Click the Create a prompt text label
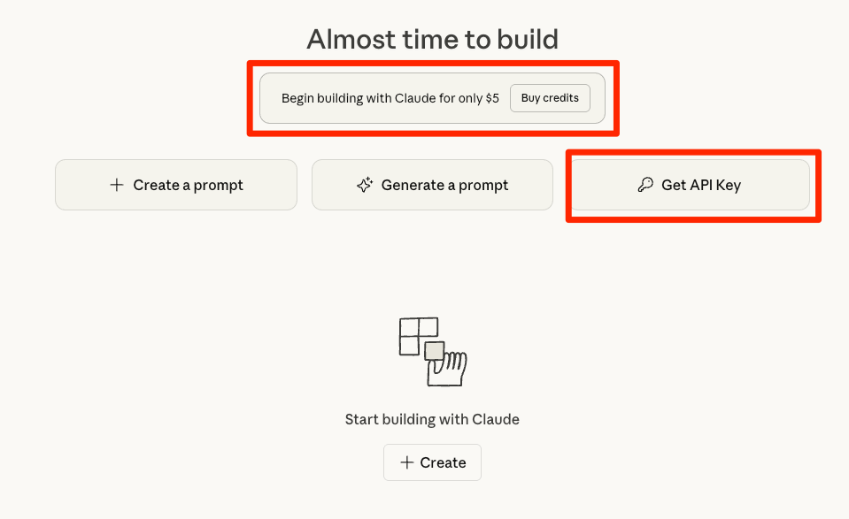This screenshot has width=849, height=519. (188, 185)
